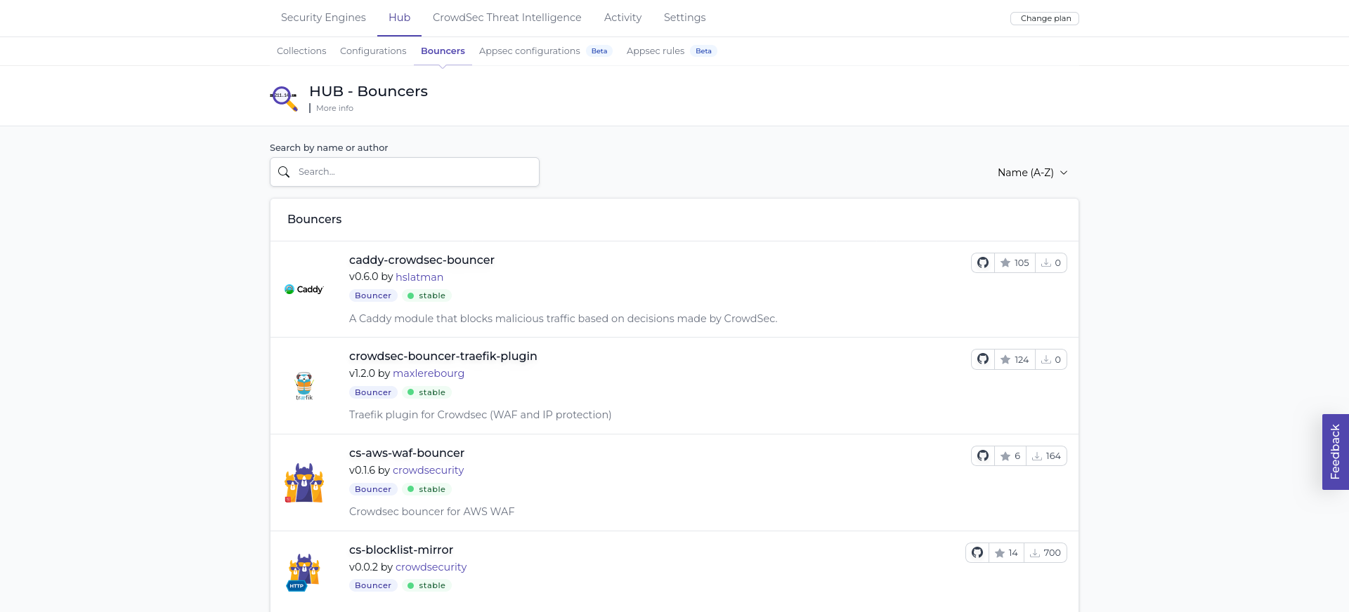Click star count 105 on caddy bouncer

1015,262
